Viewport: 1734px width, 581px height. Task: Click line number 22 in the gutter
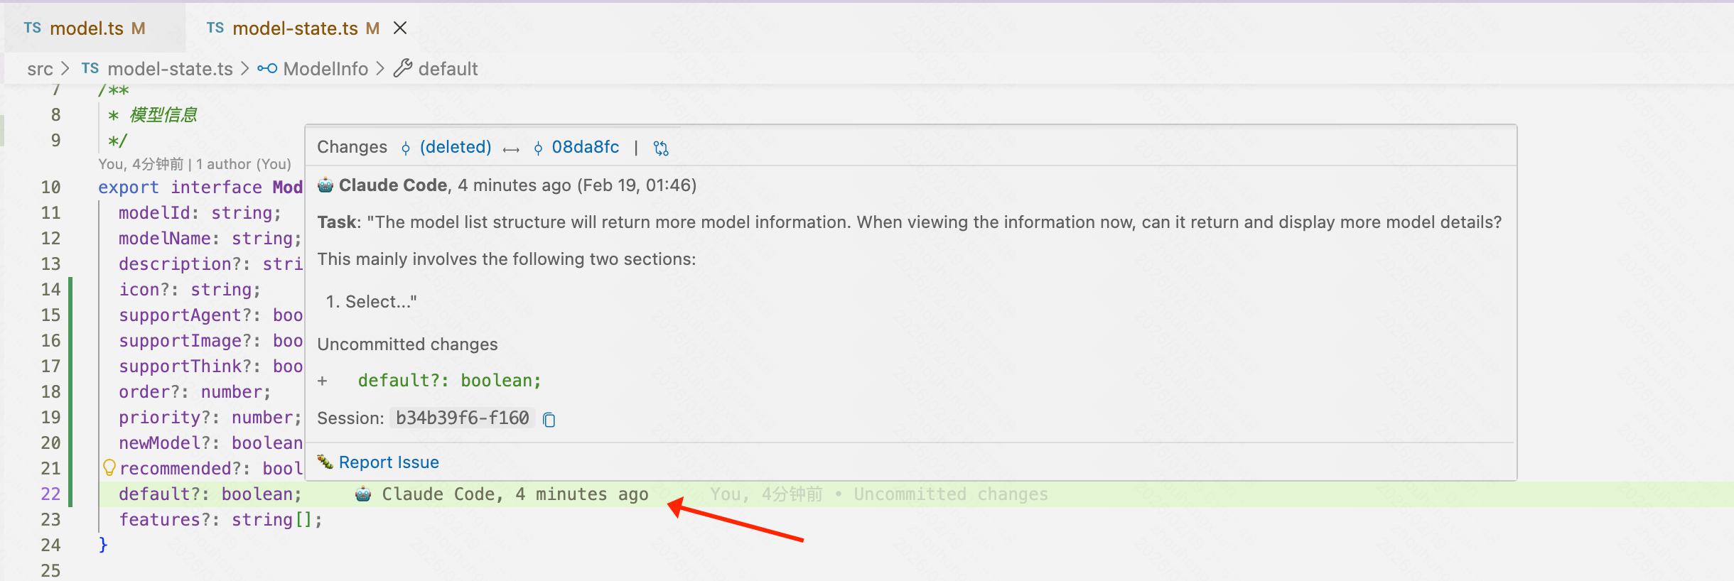coord(50,494)
